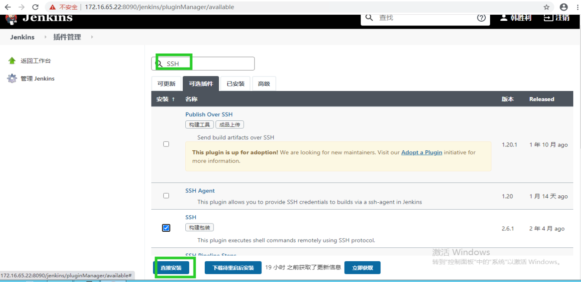
Task: Click the 构建工具 tag
Action: pyautogui.click(x=200, y=125)
